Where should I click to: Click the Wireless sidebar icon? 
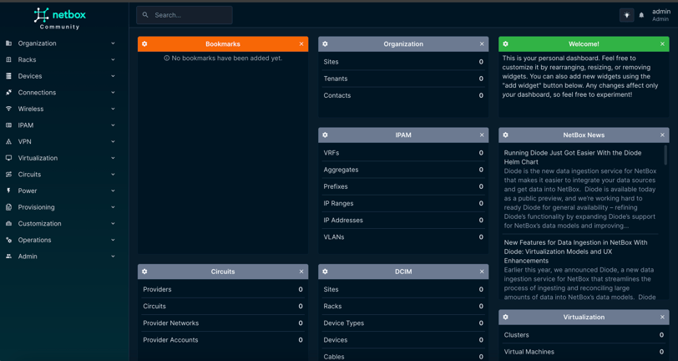(x=8, y=109)
